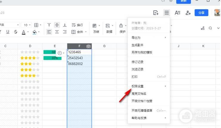Align text right

coord(65,32)
